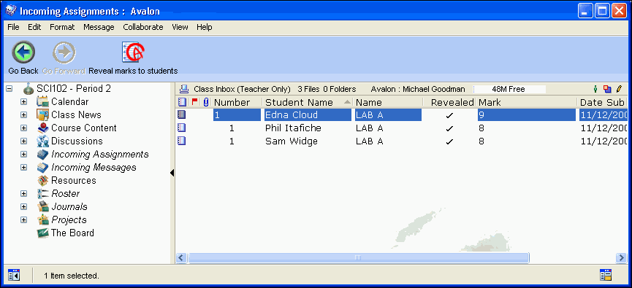Click The Board chalkboard icon

42,233
